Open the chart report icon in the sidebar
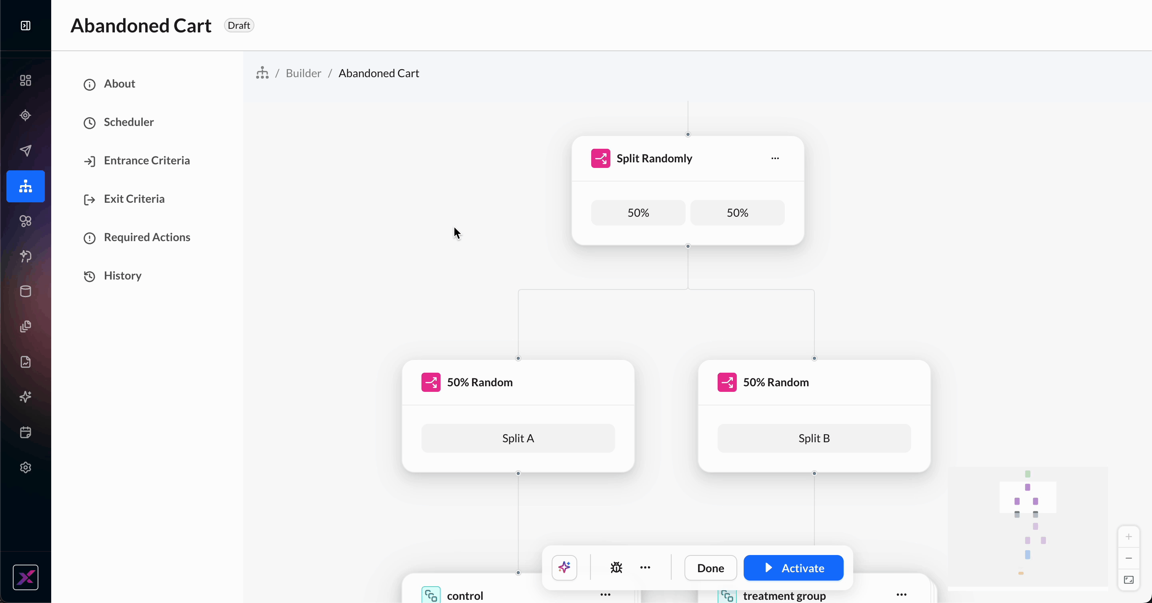 [x=26, y=361]
